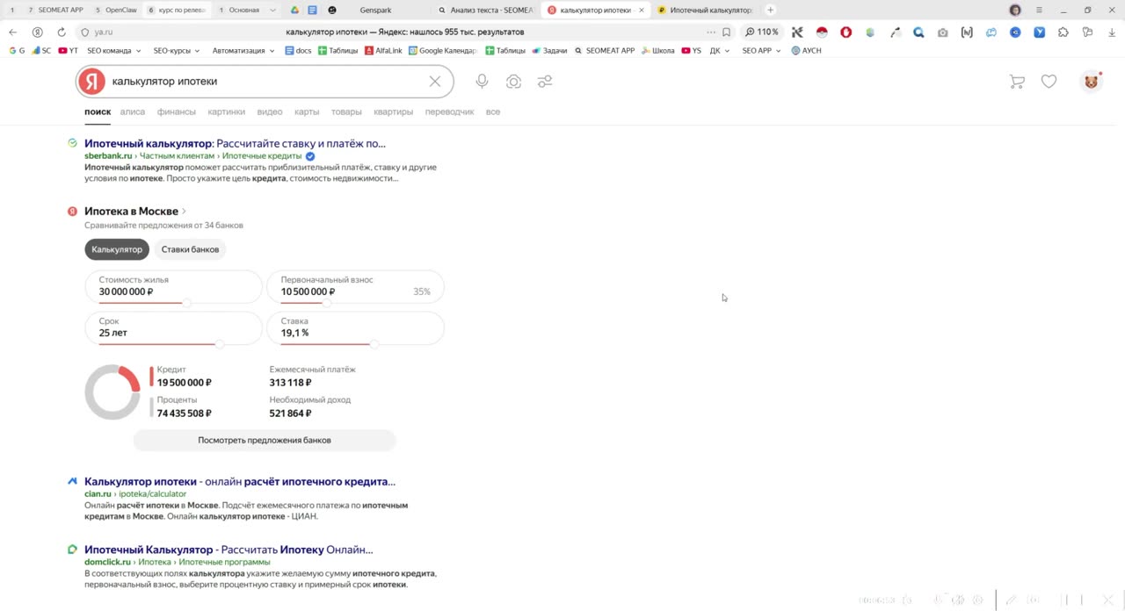Switch to the 'OpenClaw' tab
This screenshot has width=1125, height=611.
coord(114,10)
